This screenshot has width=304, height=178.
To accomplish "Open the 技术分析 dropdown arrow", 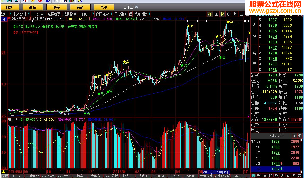I will coord(29,14).
